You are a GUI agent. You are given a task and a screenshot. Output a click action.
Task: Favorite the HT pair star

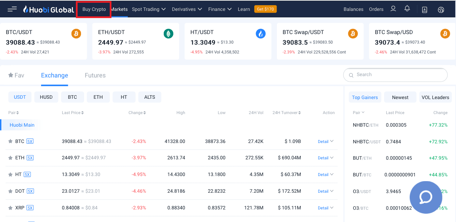click(x=11, y=174)
